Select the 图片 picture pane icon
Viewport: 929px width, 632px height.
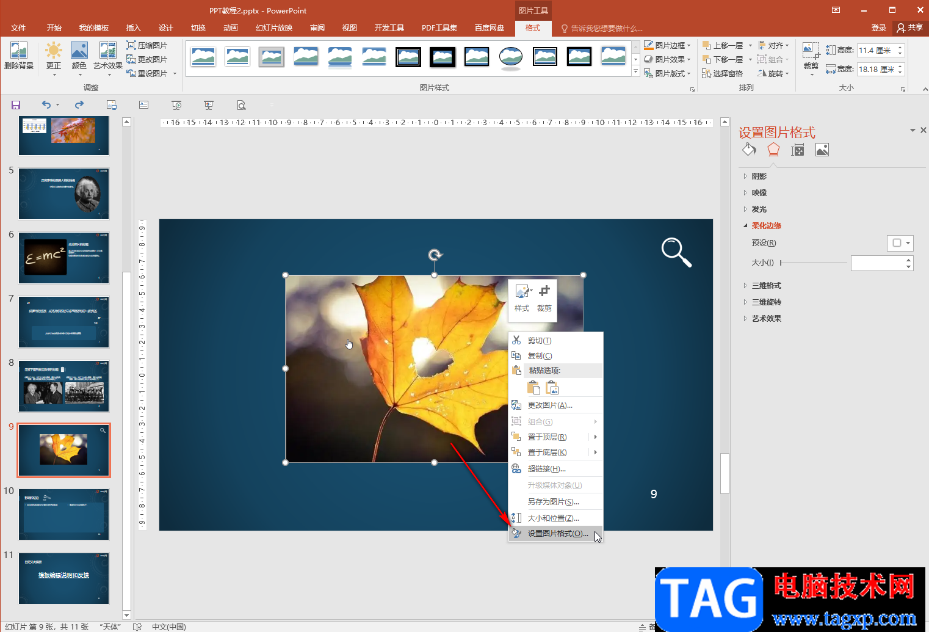(x=822, y=150)
